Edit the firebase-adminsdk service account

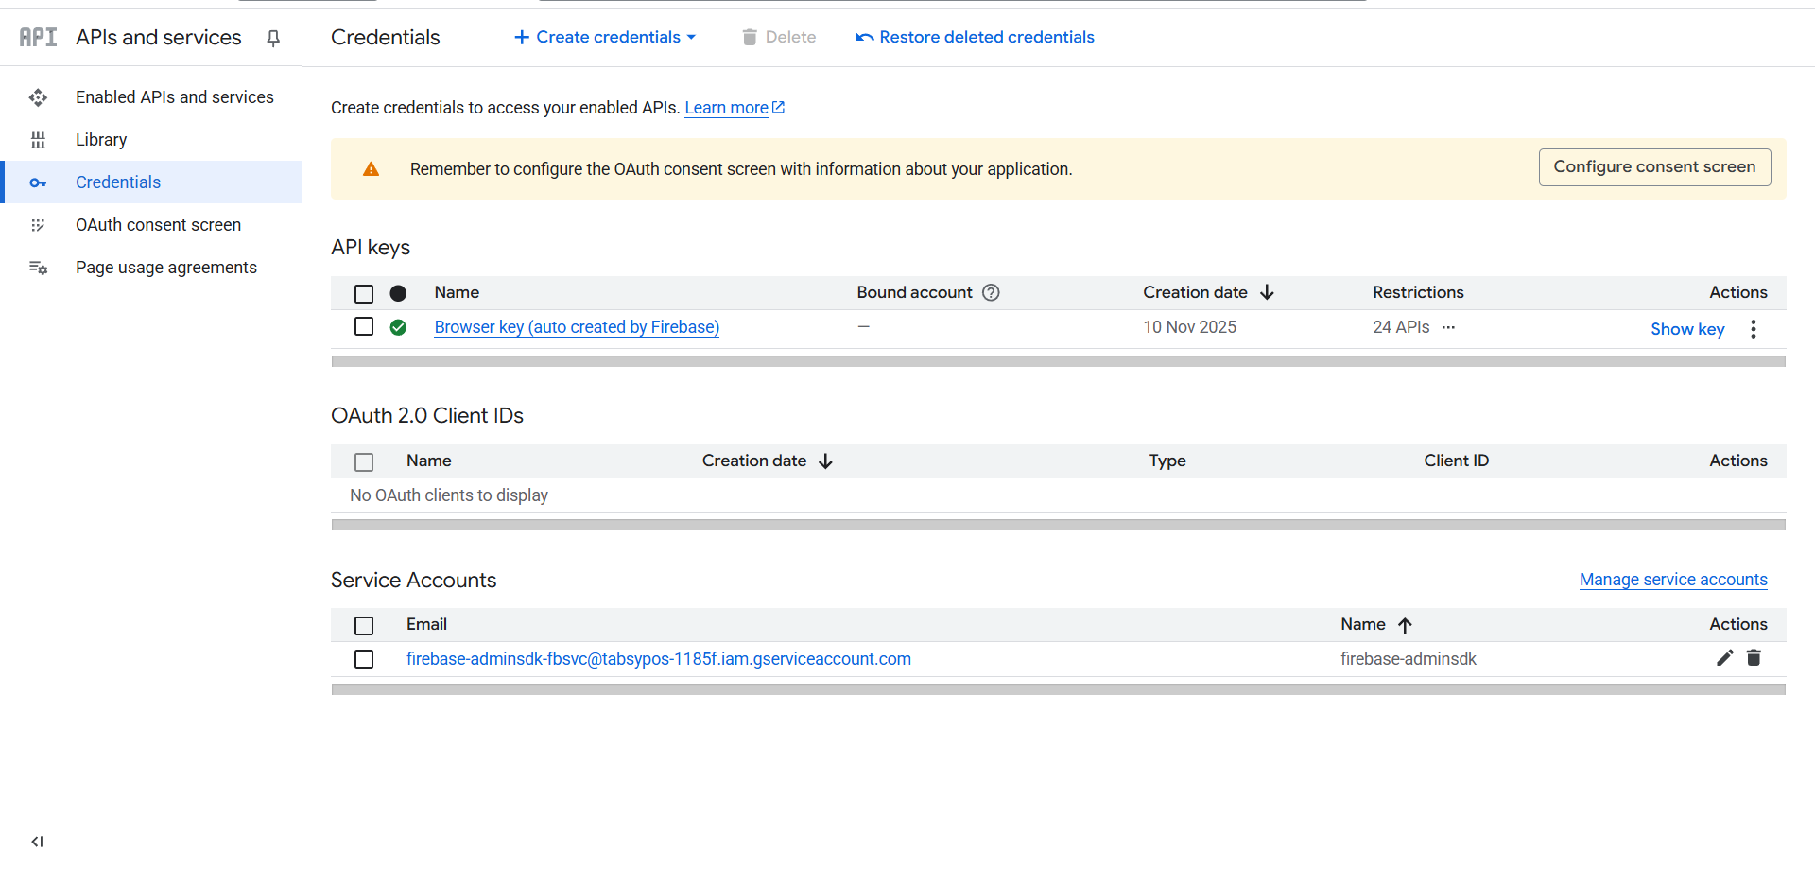point(1725,658)
